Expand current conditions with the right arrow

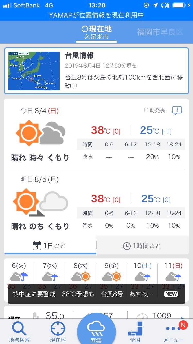[183, 318]
